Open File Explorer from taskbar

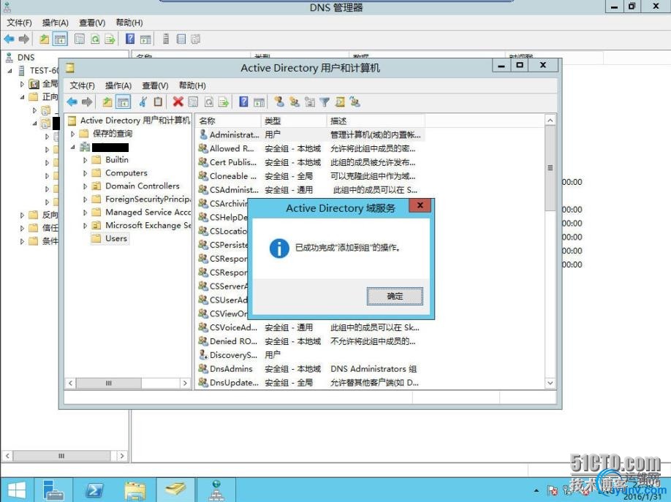tap(134, 490)
